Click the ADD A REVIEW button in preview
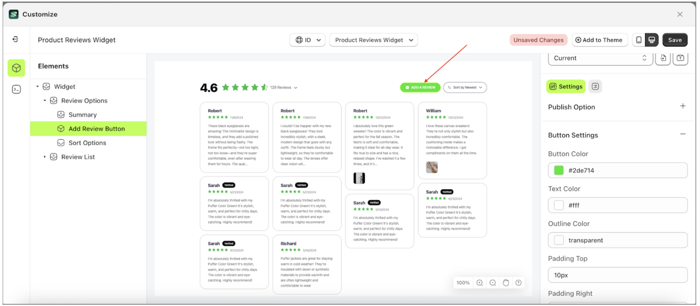The width and height of the screenshot is (700, 306). 420,87
